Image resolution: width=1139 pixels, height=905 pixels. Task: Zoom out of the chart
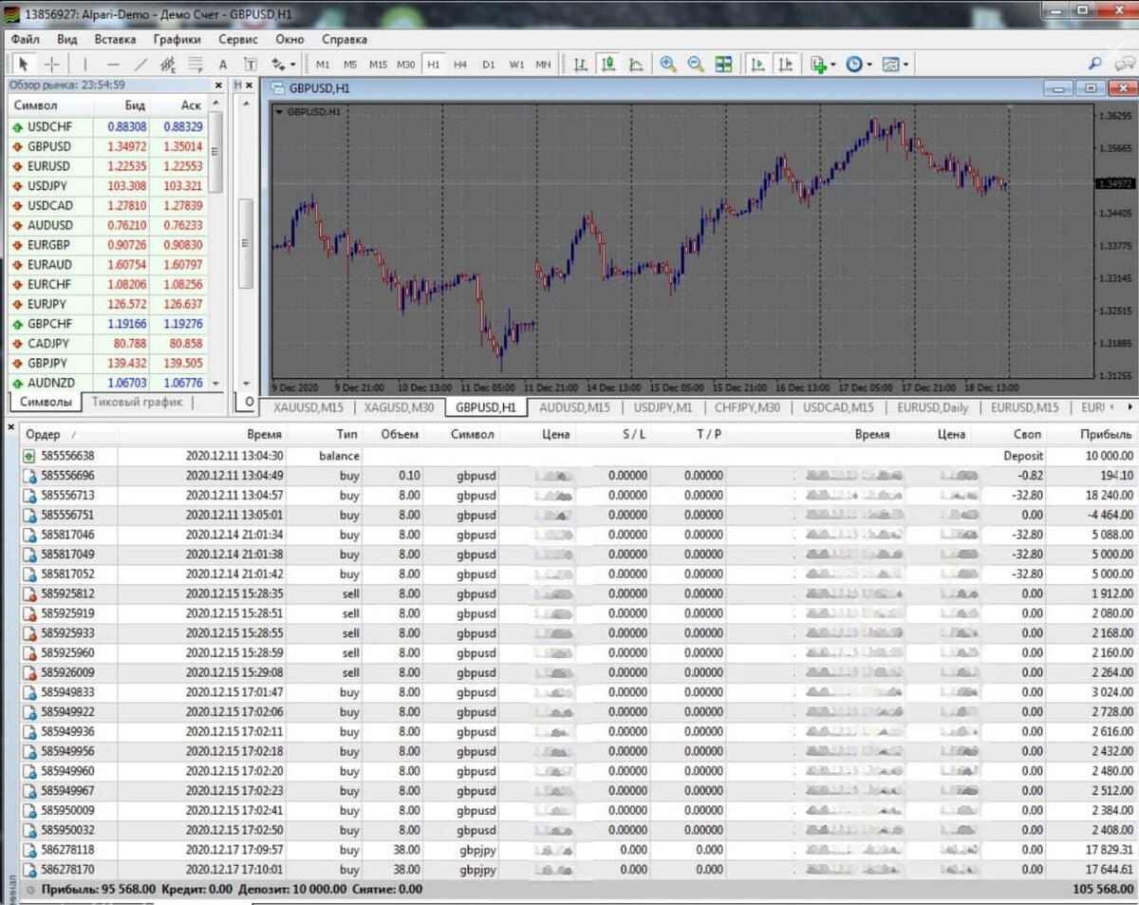pyautogui.click(x=696, y=65)
